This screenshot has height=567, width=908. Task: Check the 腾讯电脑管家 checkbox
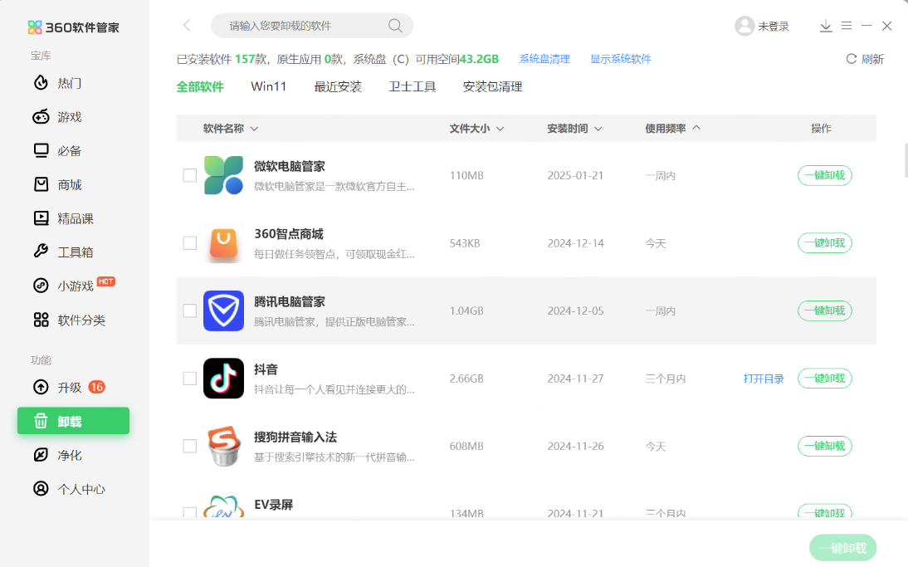190,311
